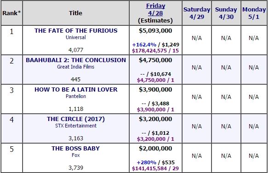Select the Monday 5/1 column header
The height and width of the screenshot is (173, 268).
(254, 13)
